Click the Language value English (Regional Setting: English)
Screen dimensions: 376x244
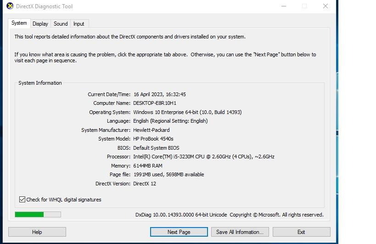(170, 121)
